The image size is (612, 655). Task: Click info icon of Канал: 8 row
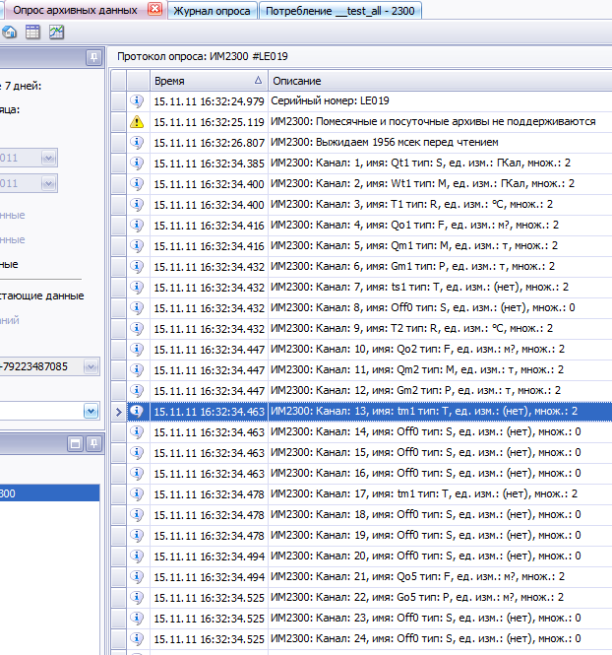point(137,308)
